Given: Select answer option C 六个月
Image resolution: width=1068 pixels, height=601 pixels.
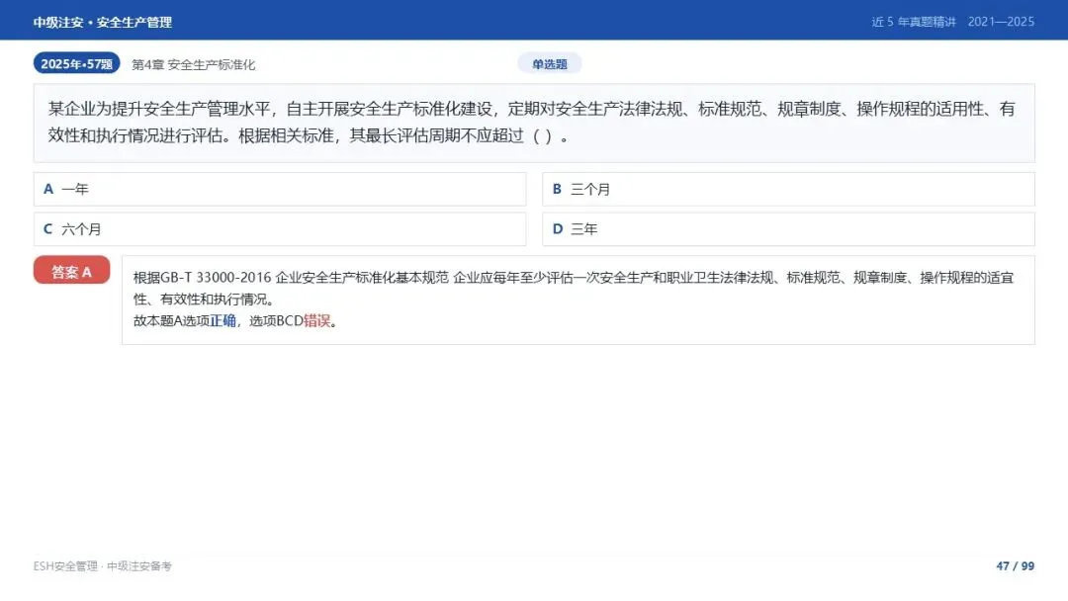Looking at the screenshot, I should [280, 229].
